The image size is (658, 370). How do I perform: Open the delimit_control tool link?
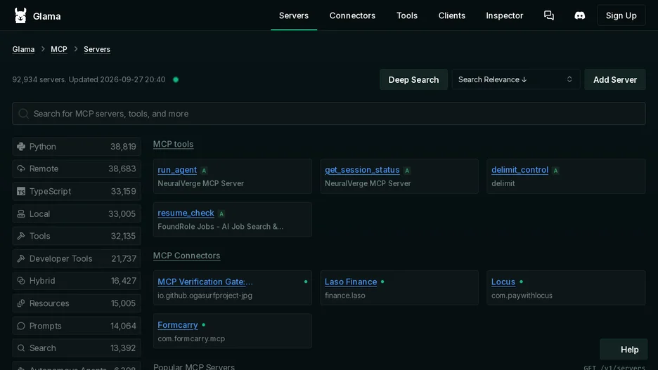tap(520, 170)
